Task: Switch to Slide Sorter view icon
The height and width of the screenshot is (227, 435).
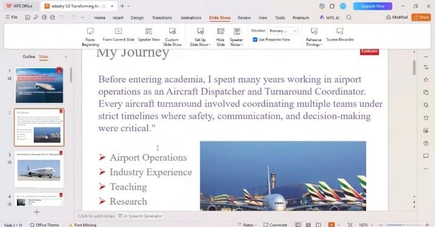Action: (308, 225)
